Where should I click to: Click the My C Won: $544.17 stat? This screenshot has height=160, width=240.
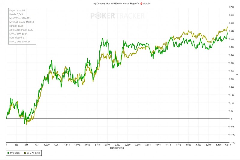[x=19, y=18]
